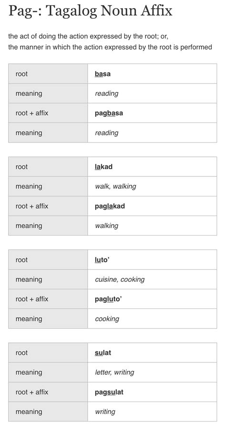Click the word paglakad
The height and width of the screenshot is (432, 226).
pyautogui.click(x=110, y=206)
